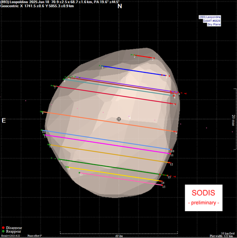Click the center crosshair symbol on the asteroid
The image size is (237, 238).
coord(119,119)
